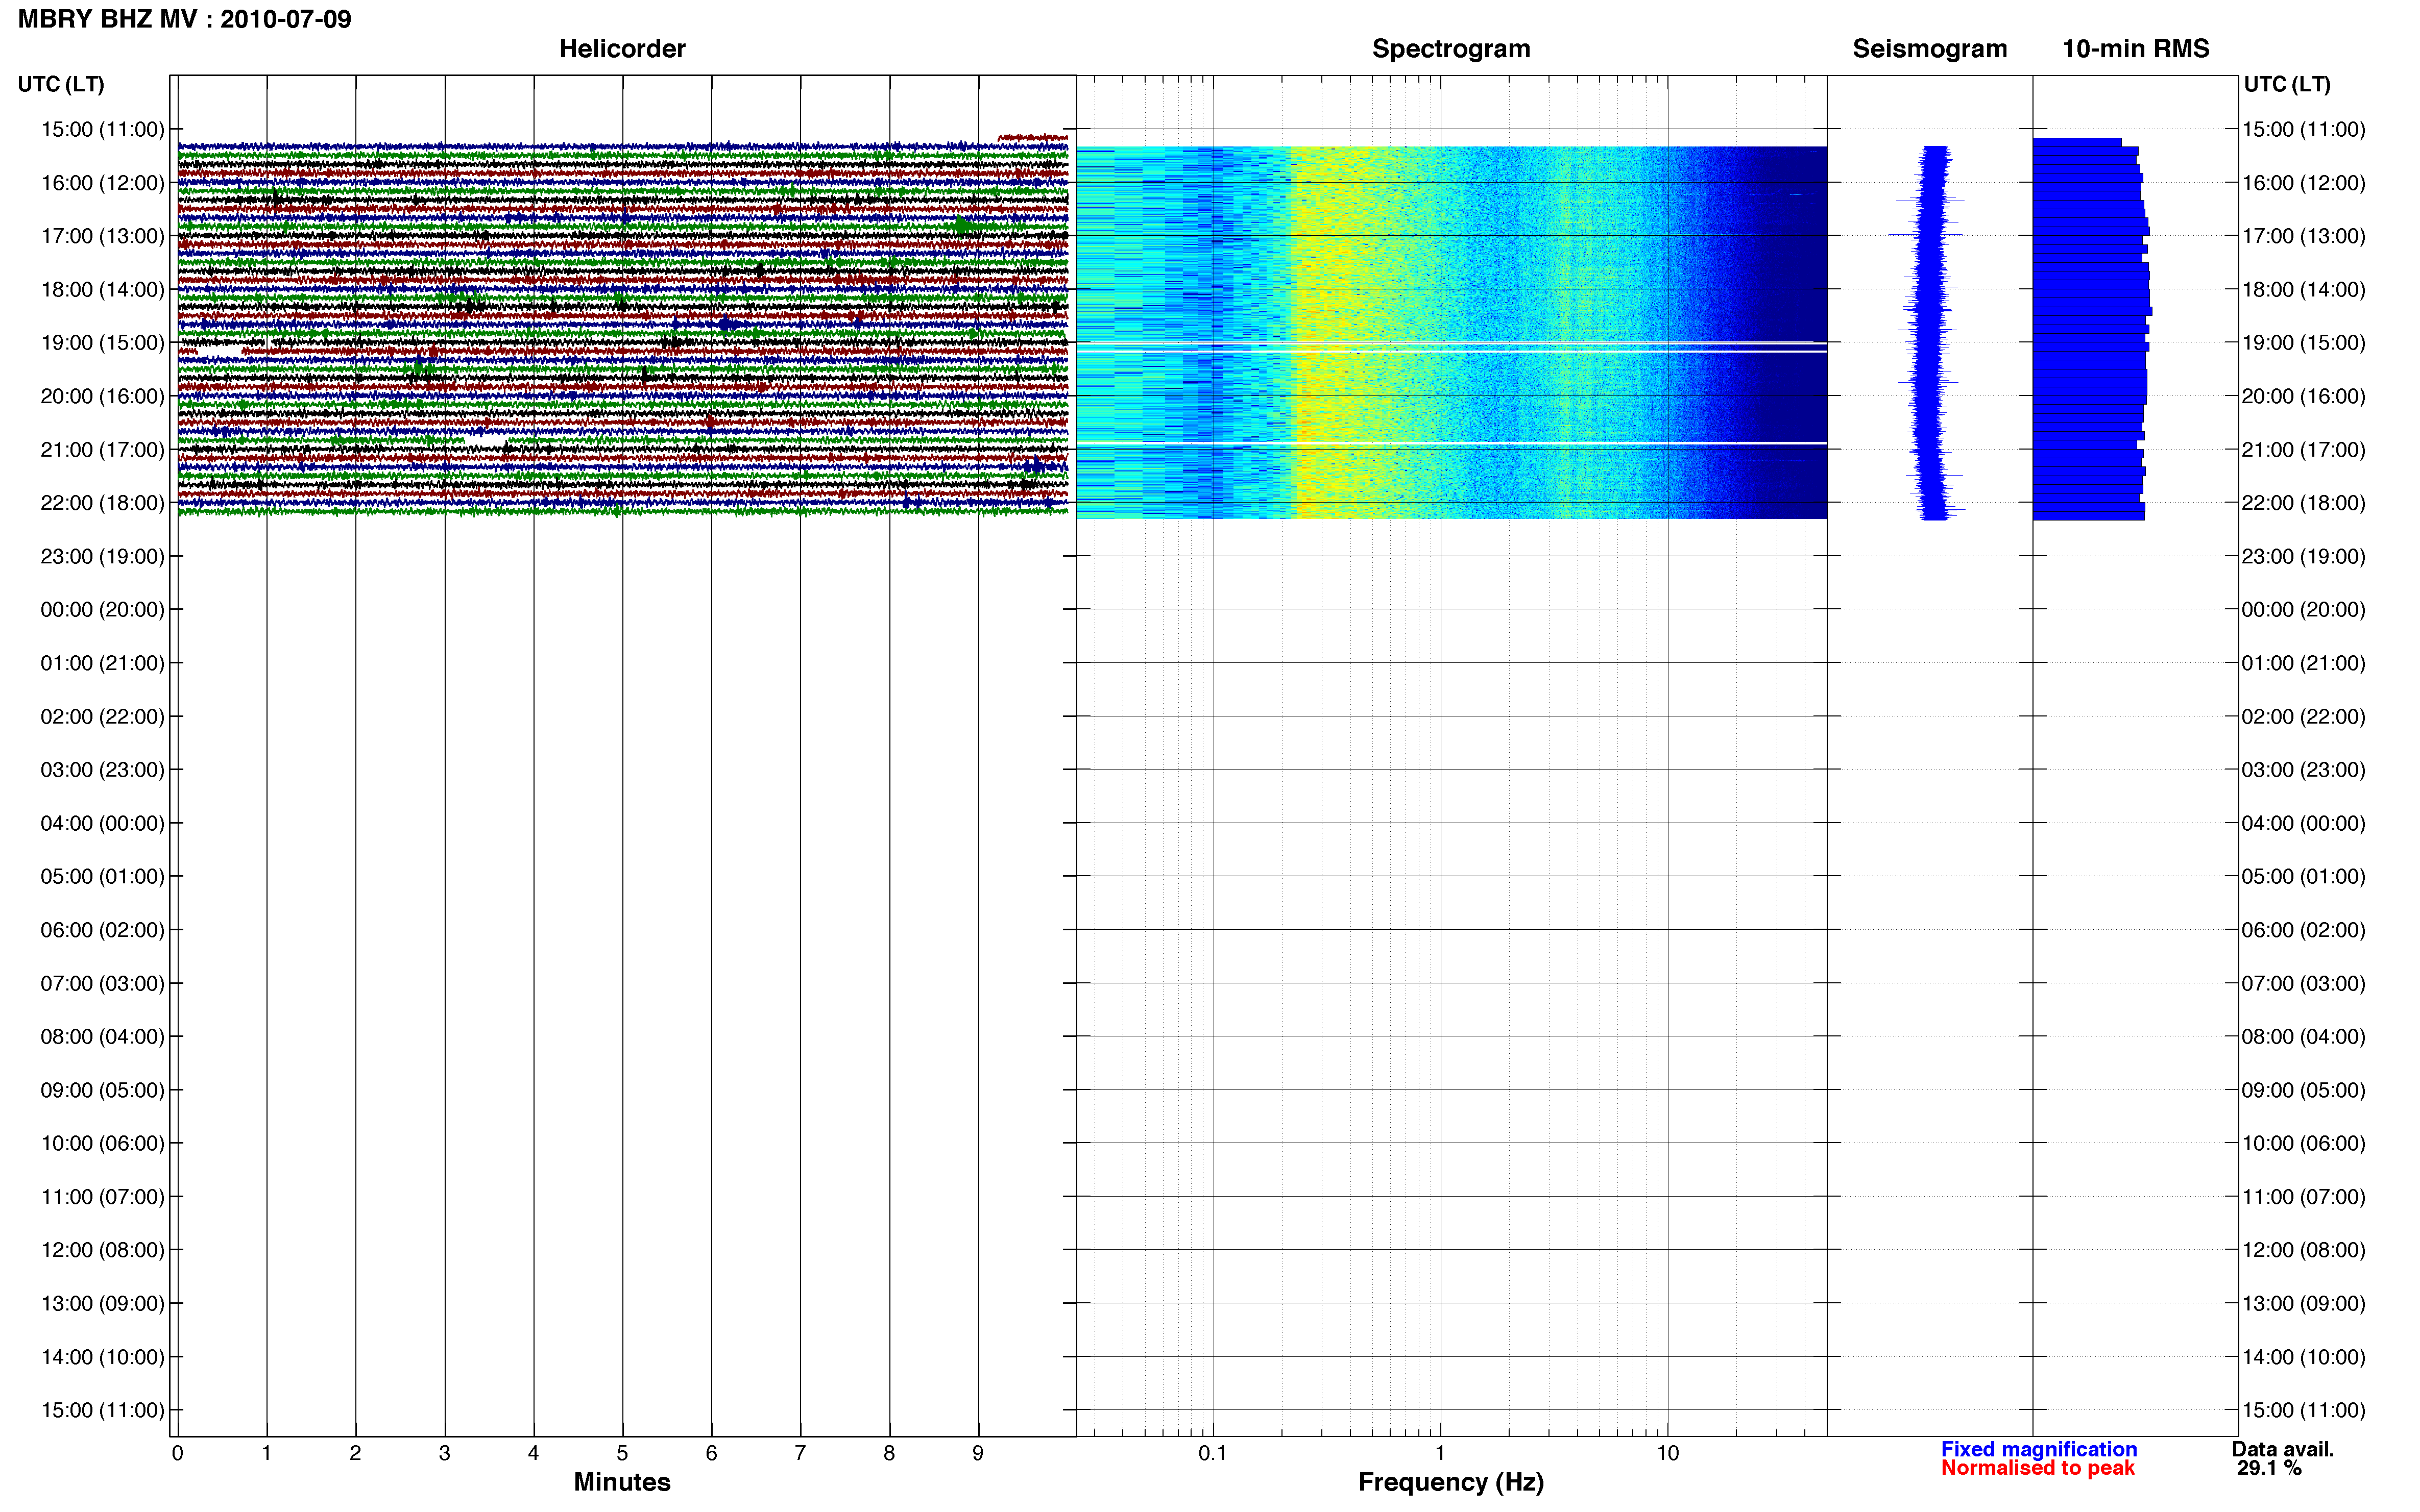Click left time label 05:00 (01:00)
2420x1512 pixels.
click(102, 877)
